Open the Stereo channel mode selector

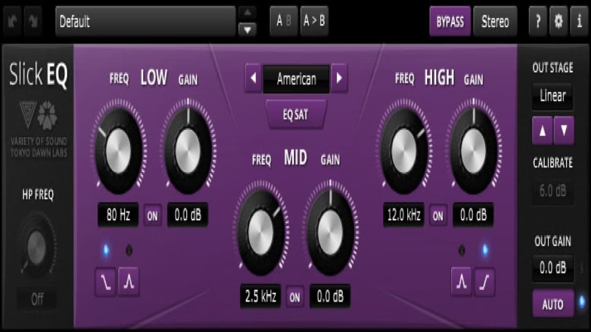click(495, 22)
